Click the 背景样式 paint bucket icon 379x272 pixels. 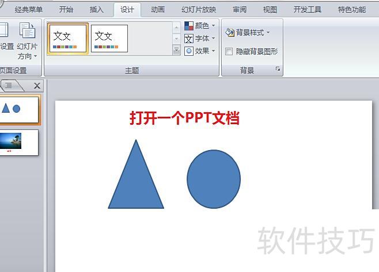pyautogui.click(x=230, y=32)
